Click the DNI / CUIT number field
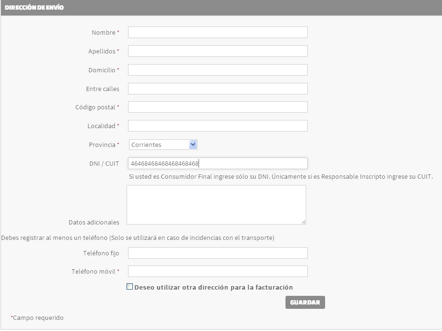Image resolution: width=442 pixels, height=331 pixels. tap(217, 163)
